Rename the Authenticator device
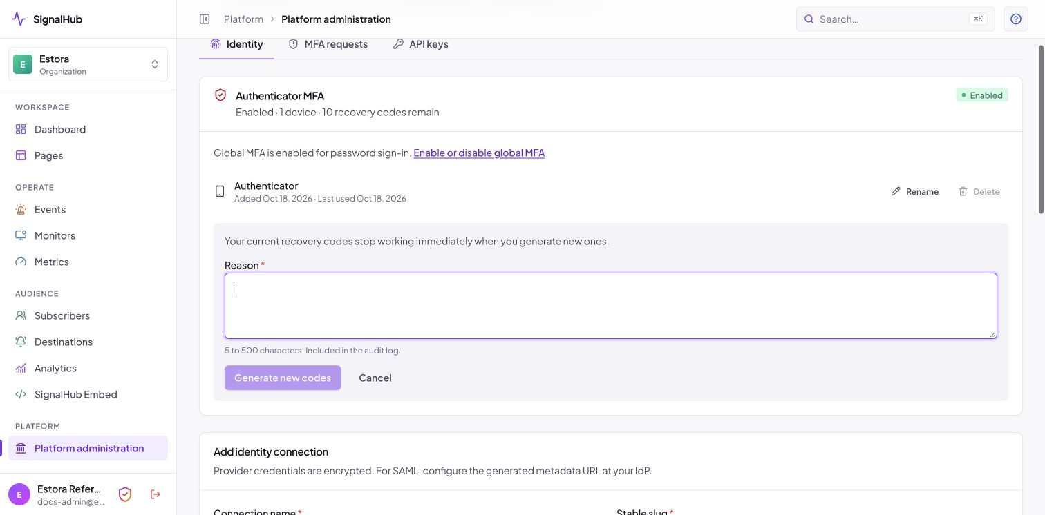 pyautogui.click(x=914, y=191)
